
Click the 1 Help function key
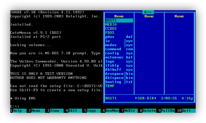[18, 111]
